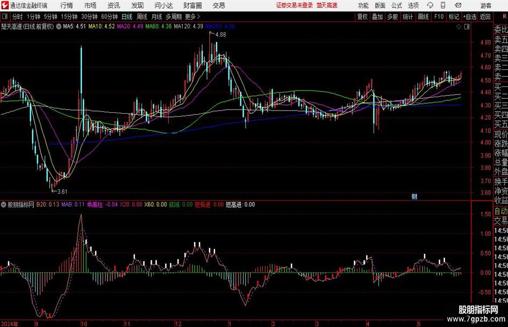
Task: Click the 叠加 overlay button
Action: [x=377, y=17]
